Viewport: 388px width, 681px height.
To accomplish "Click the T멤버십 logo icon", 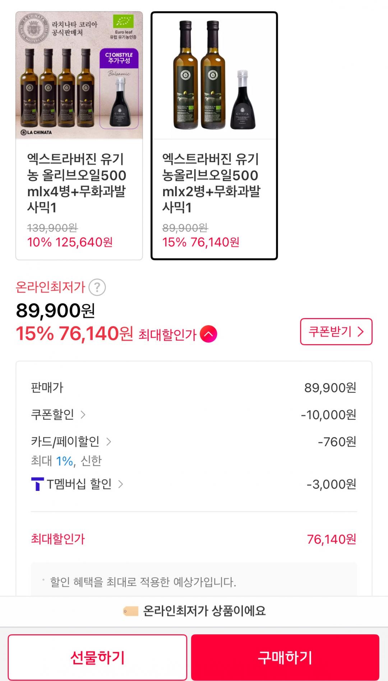I will 37,484.
